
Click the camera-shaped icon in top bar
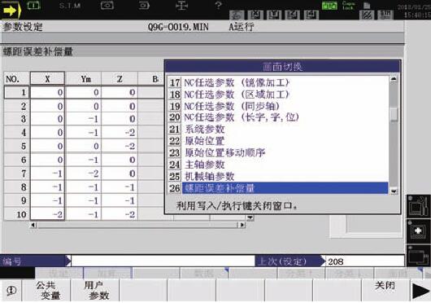[x=107, y=5]
